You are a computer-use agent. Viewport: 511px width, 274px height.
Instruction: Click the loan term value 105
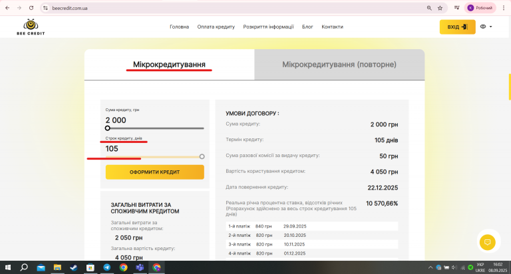(112, 149)
